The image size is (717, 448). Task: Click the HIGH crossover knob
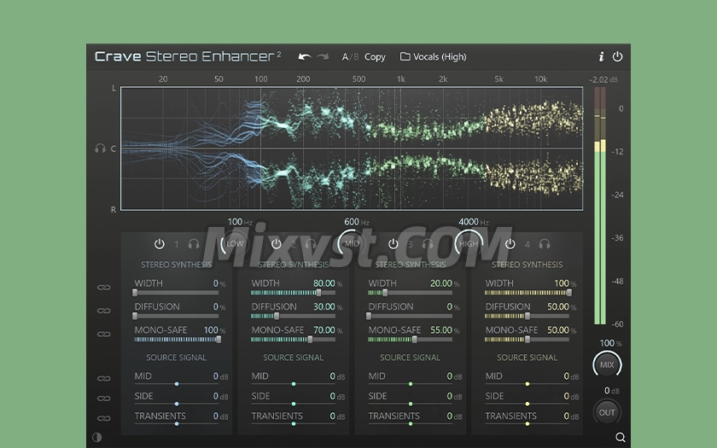[469, 244]
